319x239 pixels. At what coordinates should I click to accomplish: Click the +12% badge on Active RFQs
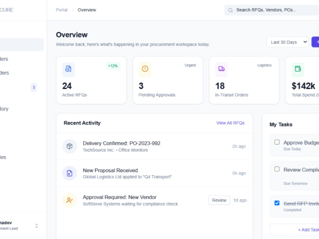[113, 66]
